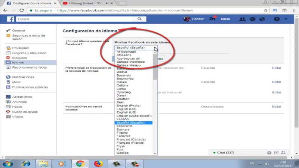Screen dimensions: 299x168
Task: Choose English (US) from the list
Action: (126, 112)
